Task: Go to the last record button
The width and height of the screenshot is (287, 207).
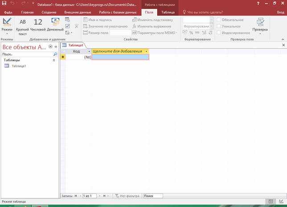Action: point(105,196)
